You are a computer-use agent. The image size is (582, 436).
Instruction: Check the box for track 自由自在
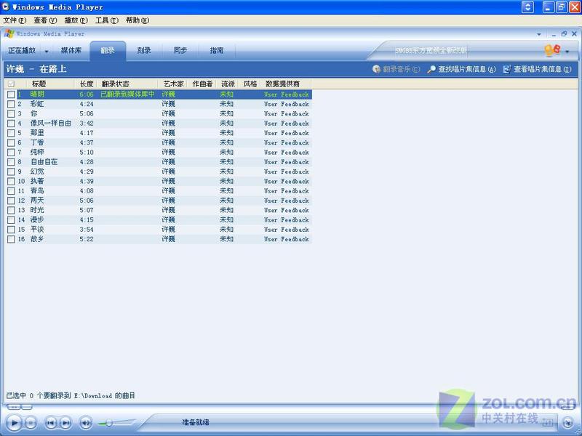(x=11, y=162)
